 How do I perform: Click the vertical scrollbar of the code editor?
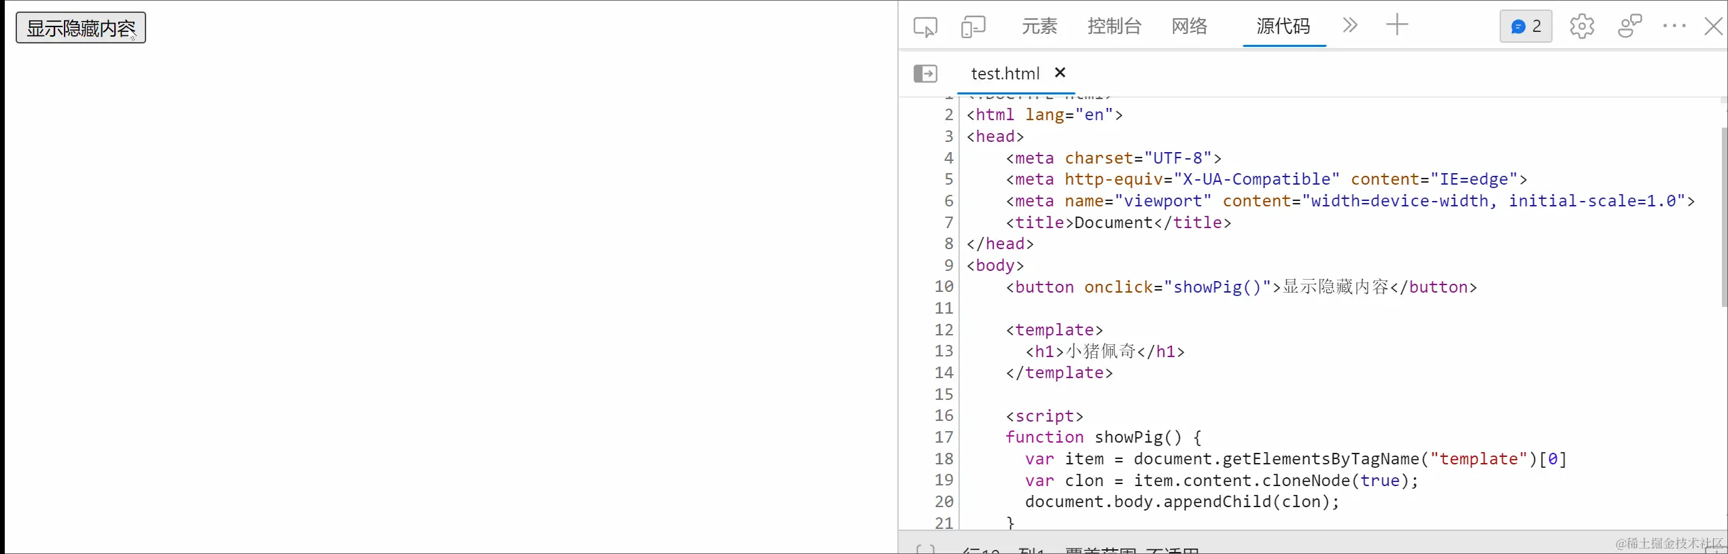tap(1724, 217)
